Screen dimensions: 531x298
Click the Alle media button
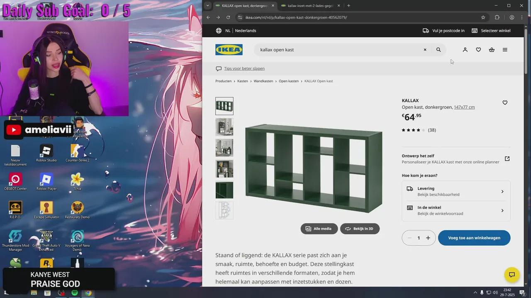click(x=319, y=228)
